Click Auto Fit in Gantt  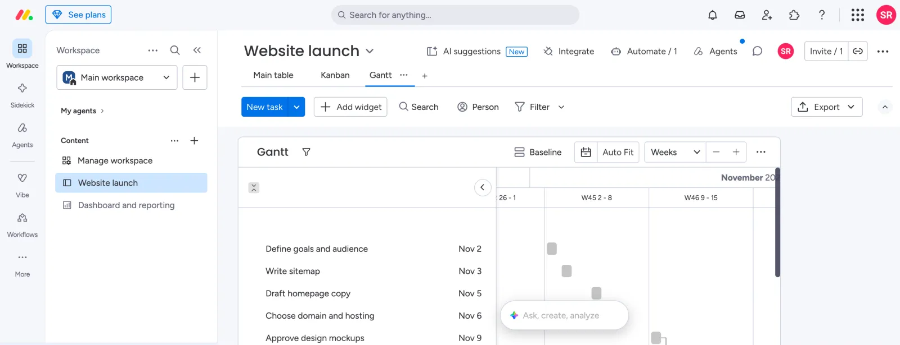(618, 152)
